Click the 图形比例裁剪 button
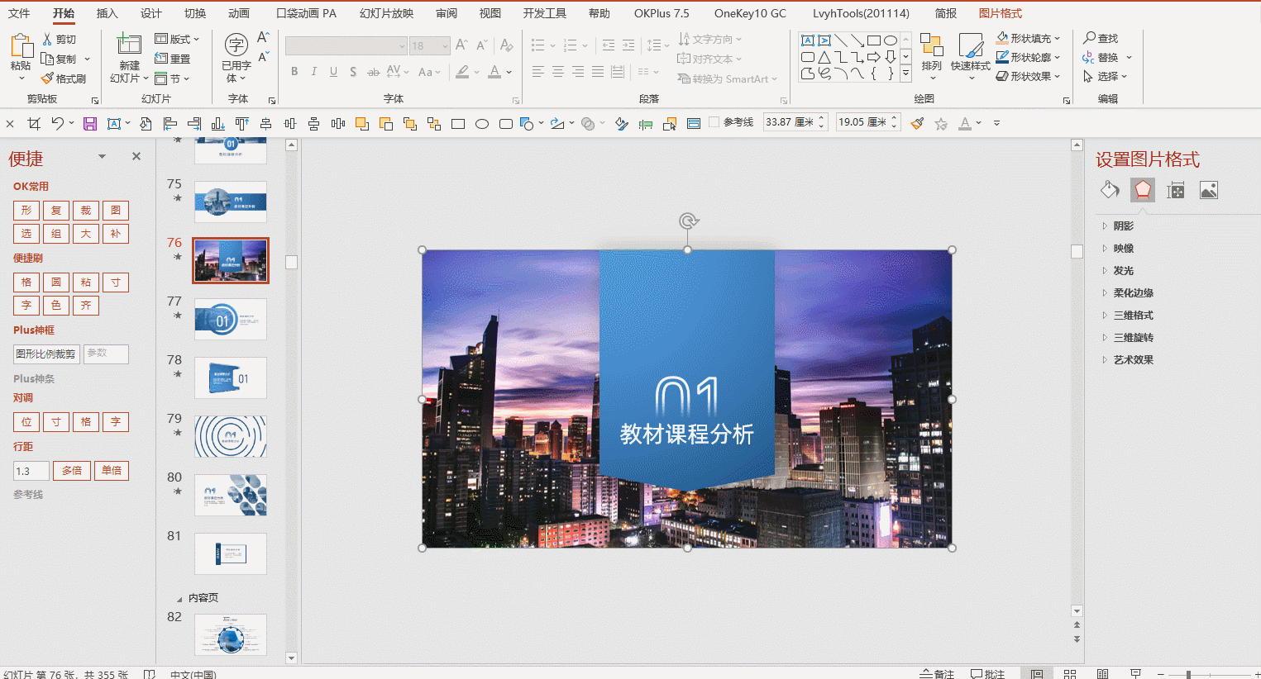This screenshot has height=679, width=1261. (x=46, y=354)
